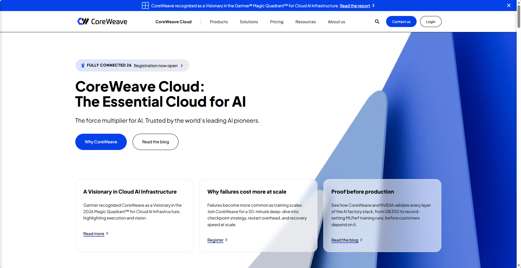Click the 'CoreWeave Cloud: The Essential Cloud for AI' headline
The height and width of the screenshot is (268, 521).
(x=160, y=94)
